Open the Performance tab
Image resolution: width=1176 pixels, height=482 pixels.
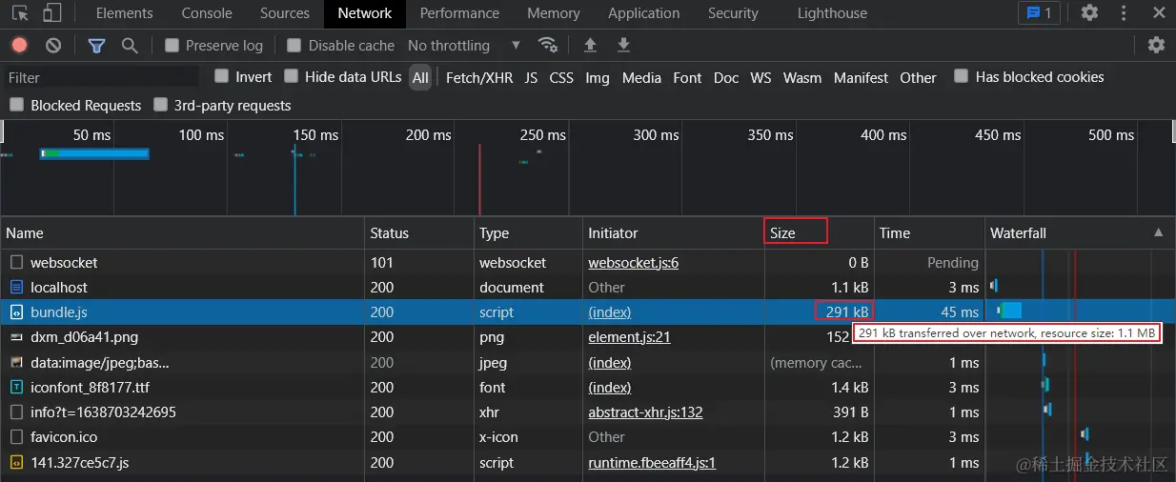pos(459,13)
